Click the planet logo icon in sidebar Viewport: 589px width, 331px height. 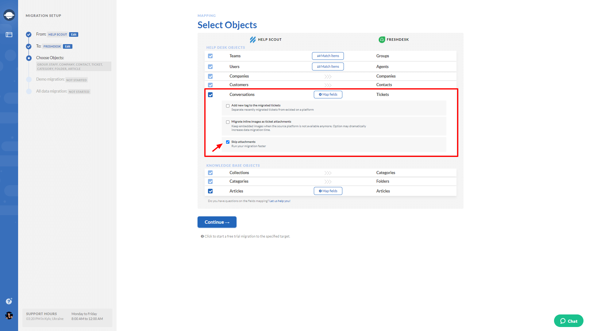[9, 15]
